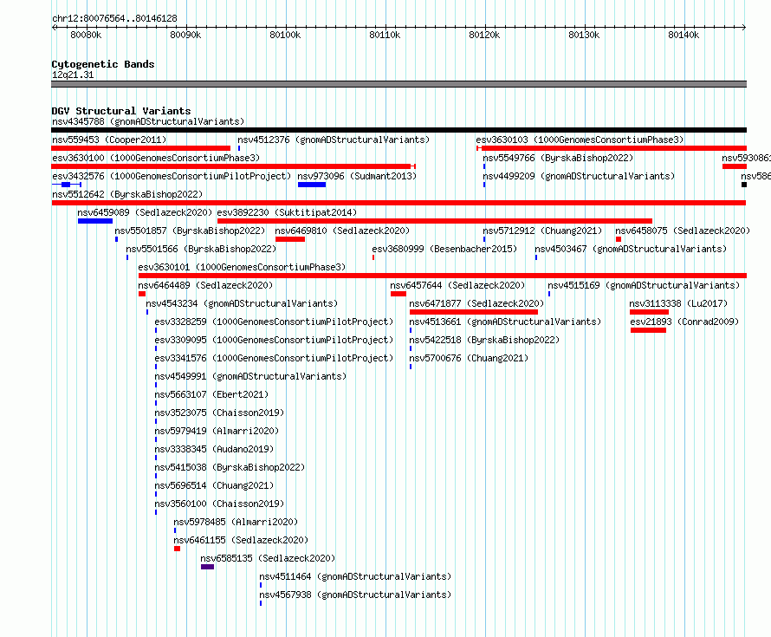Open nsv6459089 (Sedlazeck2020) label
Screen dimensions: 771x637
click(x=145, y=212)
